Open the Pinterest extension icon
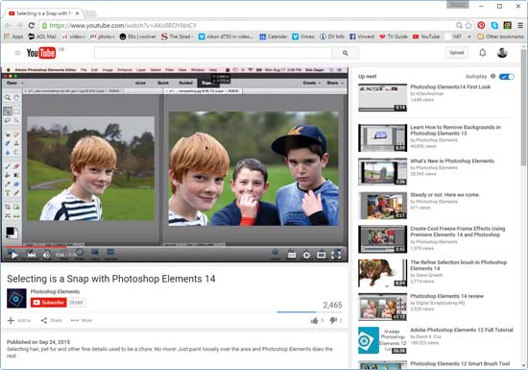 tap(481, 25)
